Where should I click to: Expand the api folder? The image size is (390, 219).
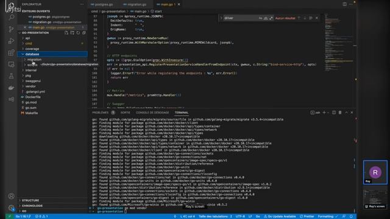pyautogui.click(x=27, y=38)
